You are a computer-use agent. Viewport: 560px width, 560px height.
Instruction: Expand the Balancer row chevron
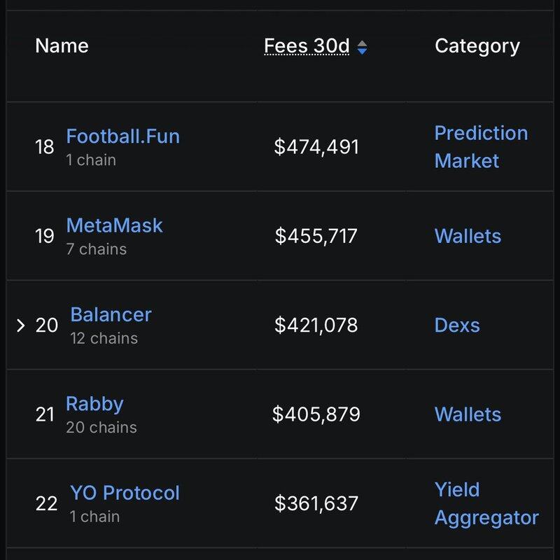click(20, 325)
